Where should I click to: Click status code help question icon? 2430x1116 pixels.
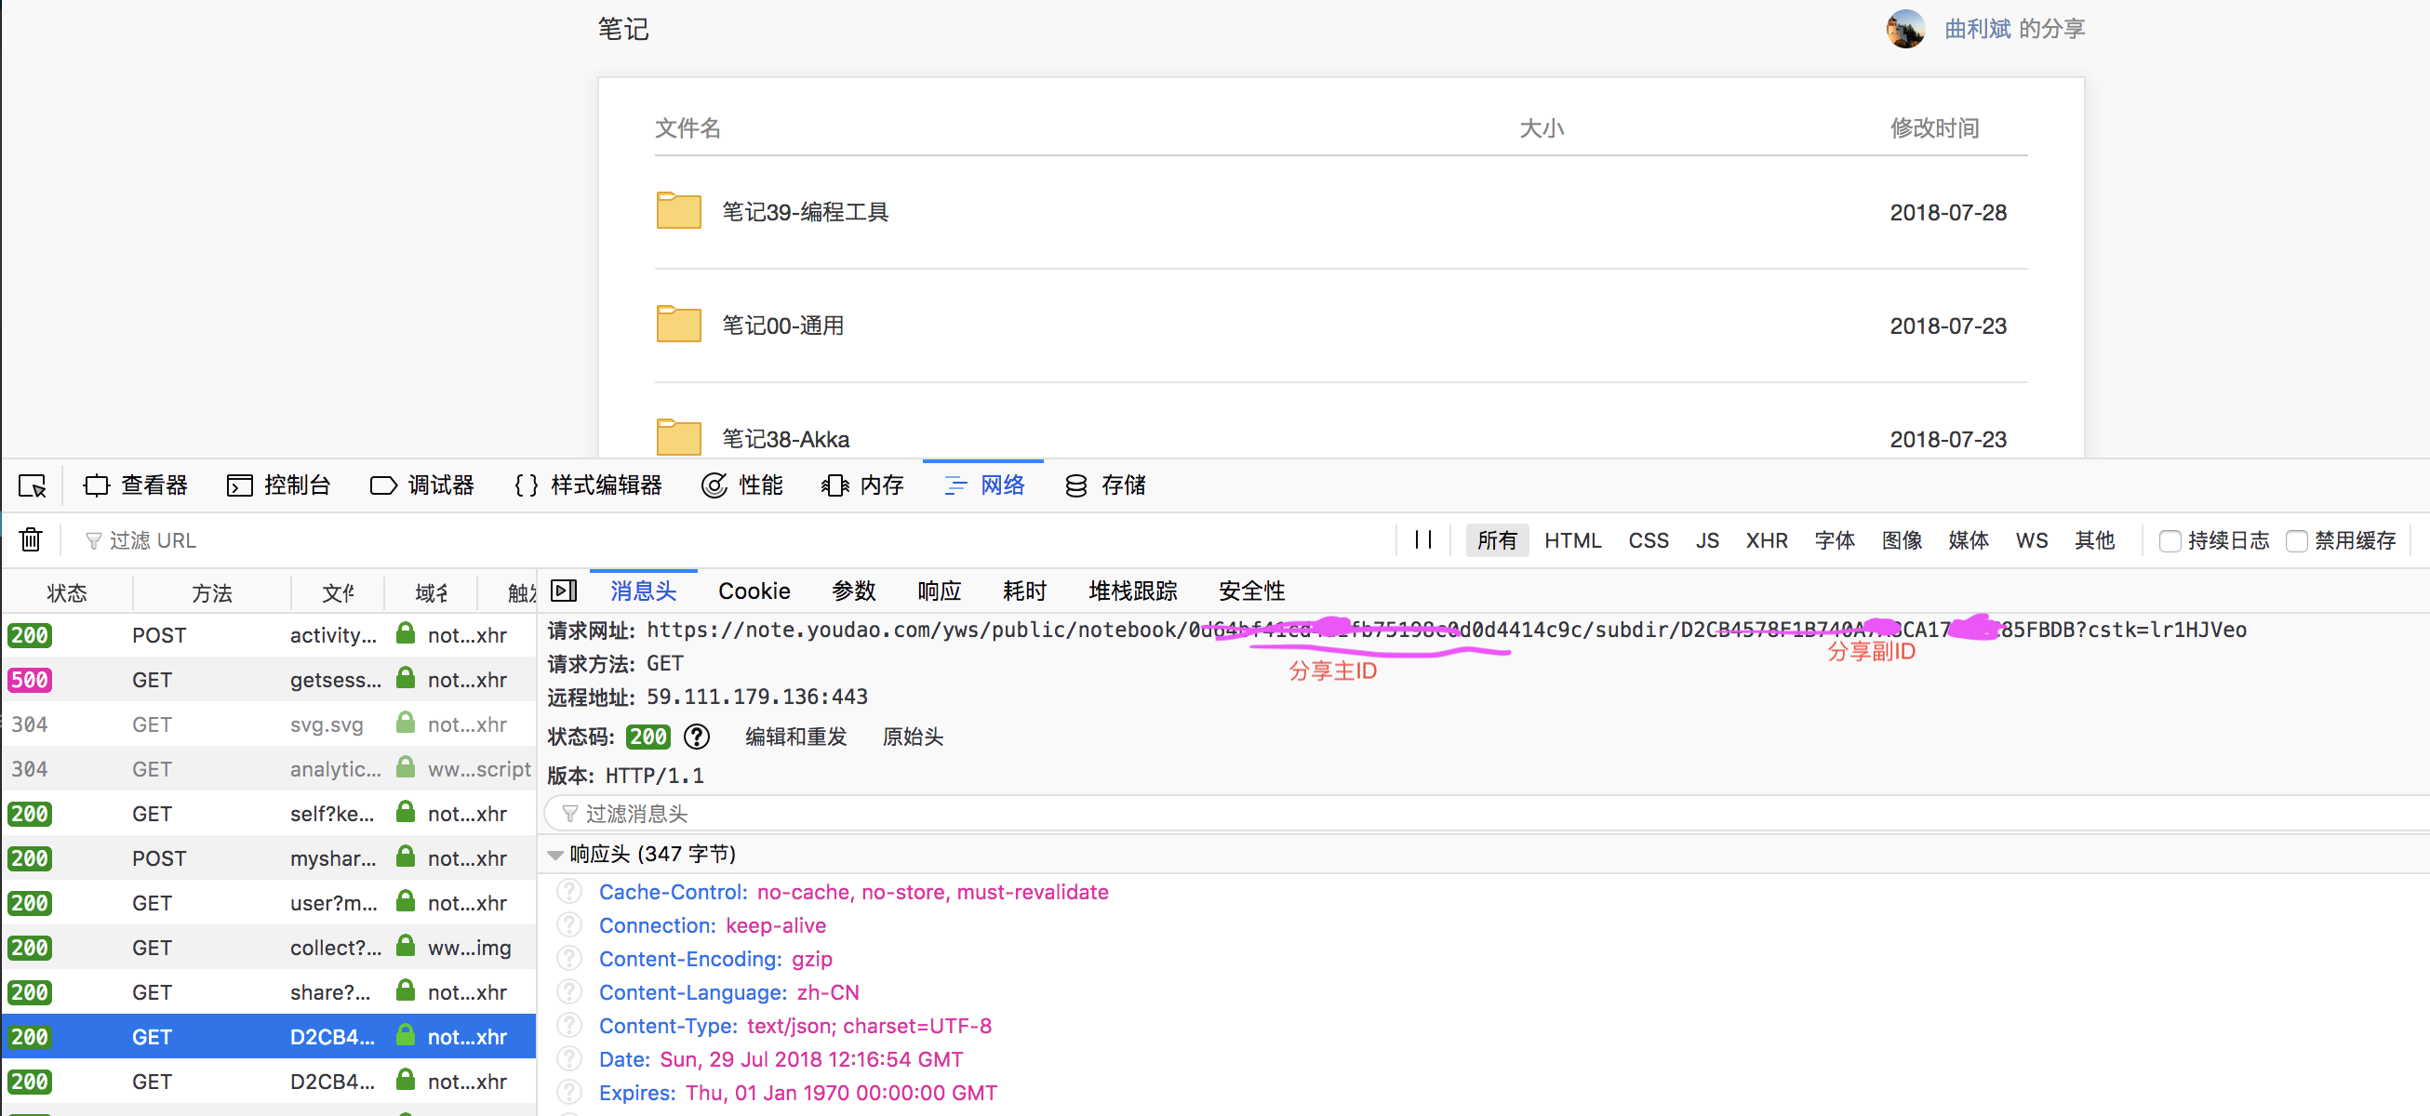pyautogui.click(x=696, y=737)
